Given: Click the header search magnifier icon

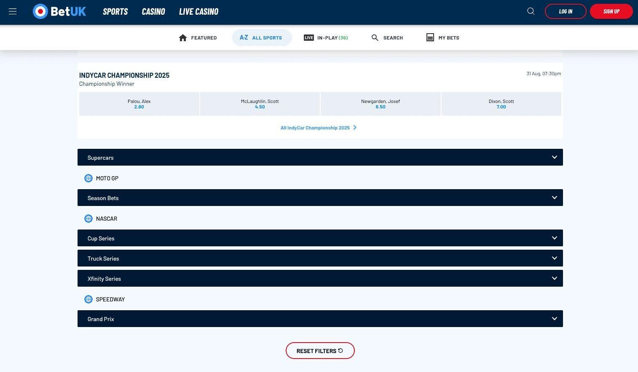Looking at the screenshot, I should (531, 11).
